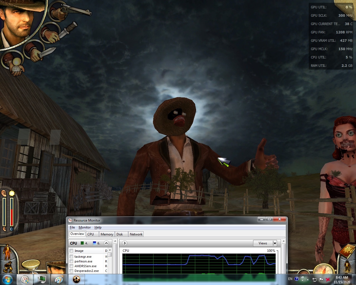Check the perfmon.exe process checkbox
356x285 pixels.
point(71,261)
